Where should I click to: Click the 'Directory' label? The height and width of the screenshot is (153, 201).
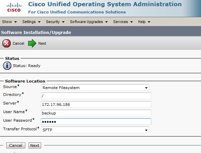[12, 95]
